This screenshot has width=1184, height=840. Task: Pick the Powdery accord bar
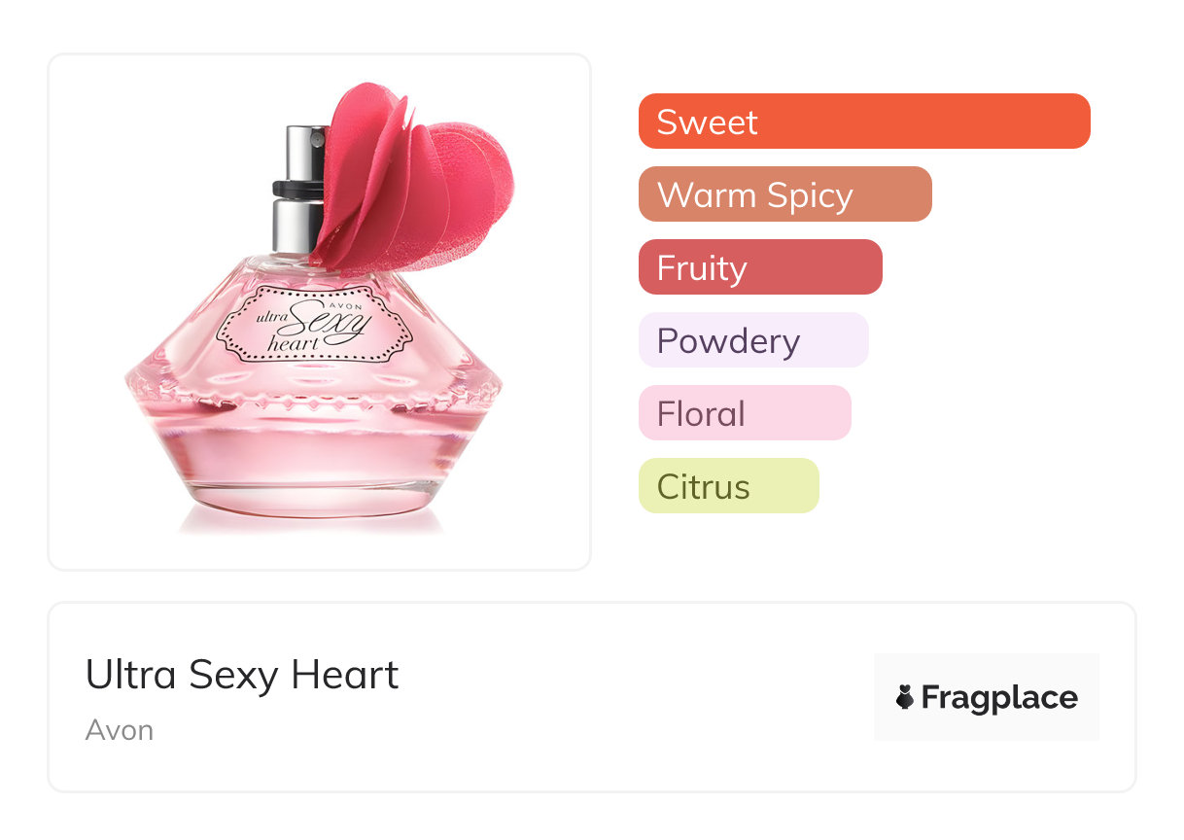[752, 340]
